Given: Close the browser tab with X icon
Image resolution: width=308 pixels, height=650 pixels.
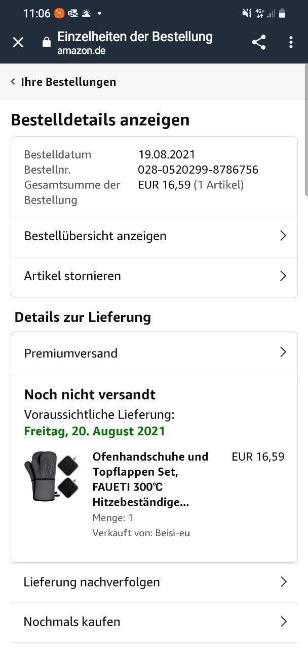Looking at the screenshot, I should coord(18,42).
